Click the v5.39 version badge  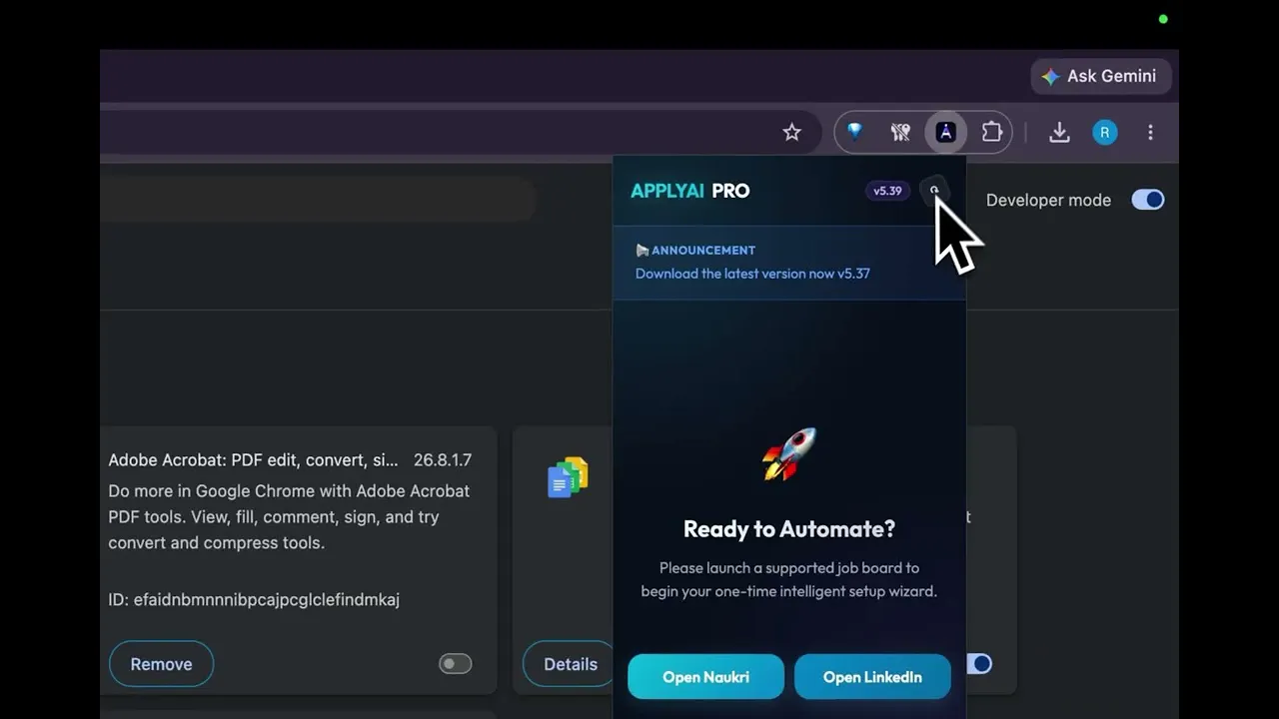point(887,191)
